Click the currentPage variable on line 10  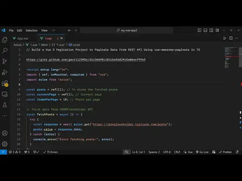(46, 95)
